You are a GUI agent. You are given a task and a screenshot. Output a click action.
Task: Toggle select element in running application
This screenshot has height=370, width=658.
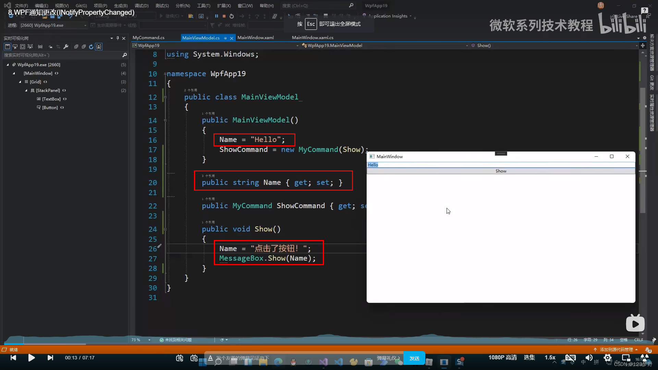pos(15,47)
